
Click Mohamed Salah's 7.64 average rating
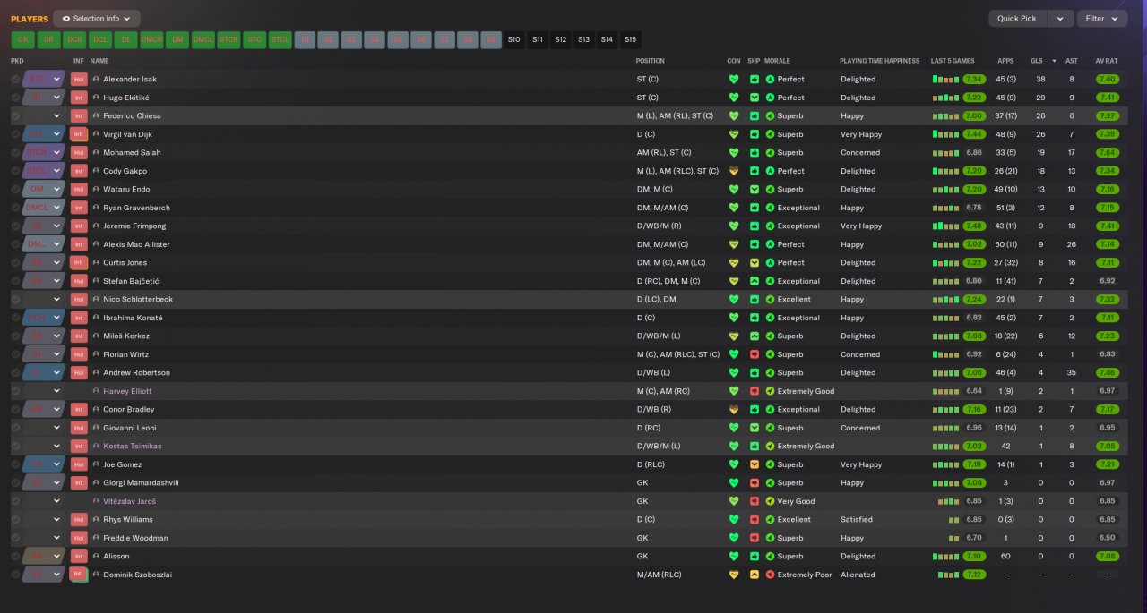pos(1108,153)
